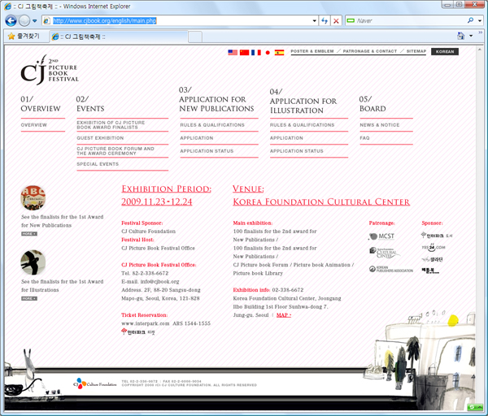Click the search magnifier icon

pyautogui.click(x=471, y=20)
